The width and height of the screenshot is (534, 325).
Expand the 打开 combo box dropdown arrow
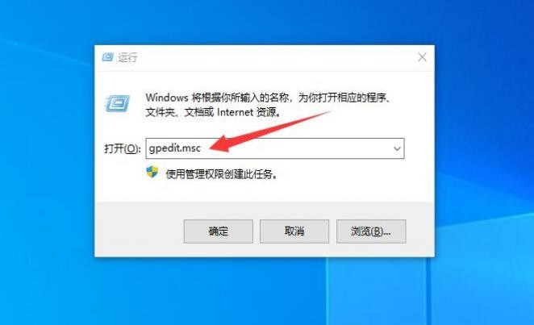pos(397,148)
